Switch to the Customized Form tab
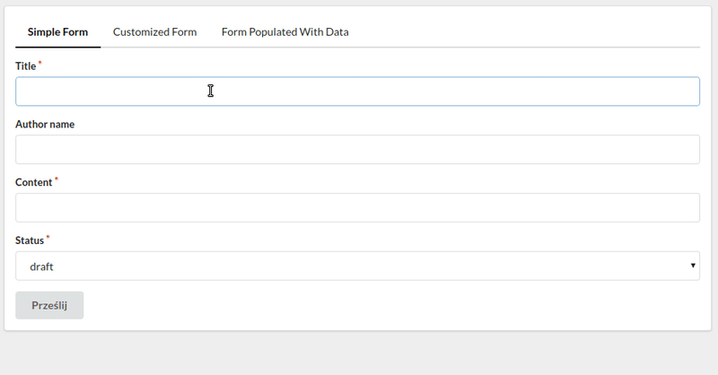718x375 pixels. pyautogui.click(x=154, y=32)
